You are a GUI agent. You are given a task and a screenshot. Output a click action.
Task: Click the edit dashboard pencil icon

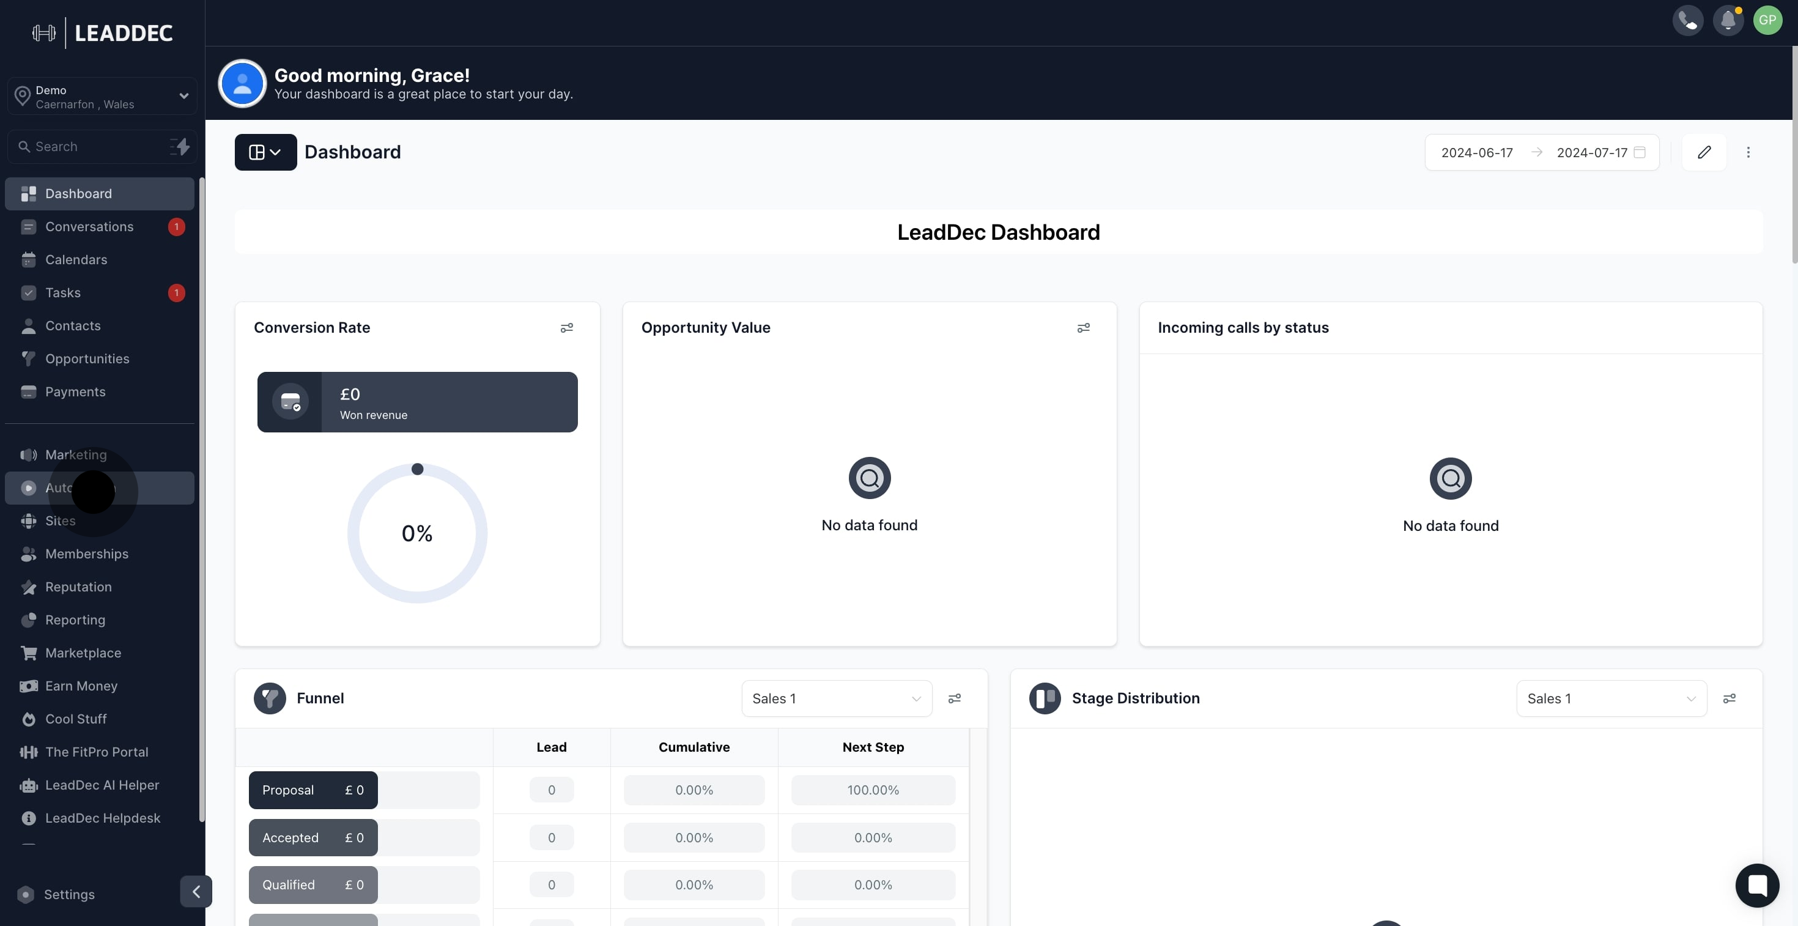click(1704, 152)
